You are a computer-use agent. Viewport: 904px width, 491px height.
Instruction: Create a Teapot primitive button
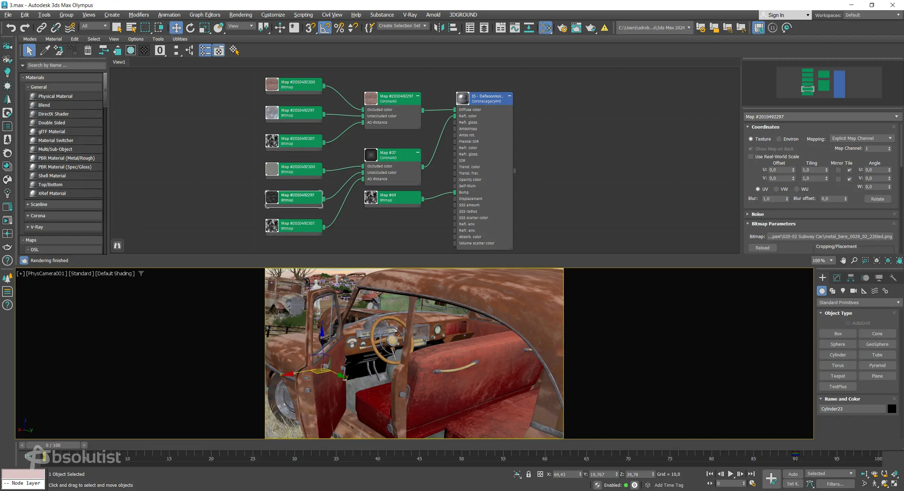[x=838, y=376]
